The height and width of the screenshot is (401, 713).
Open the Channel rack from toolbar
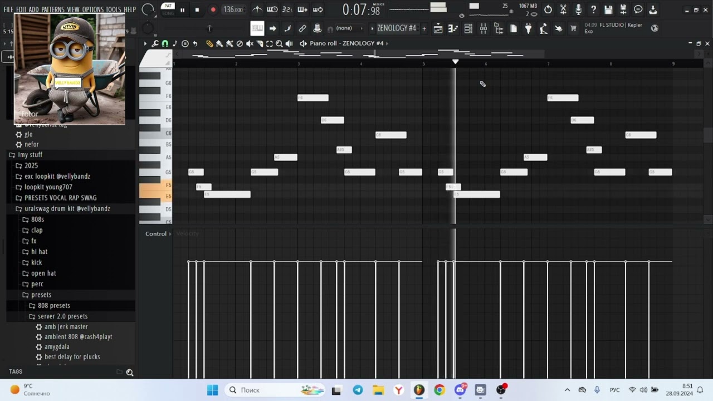click(x=468, y=28)
